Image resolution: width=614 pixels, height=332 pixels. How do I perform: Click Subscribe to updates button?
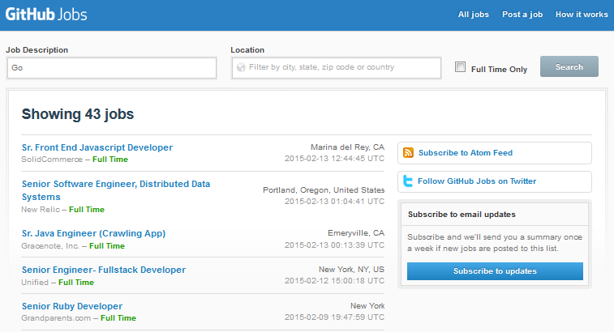(x=495, y=271)
